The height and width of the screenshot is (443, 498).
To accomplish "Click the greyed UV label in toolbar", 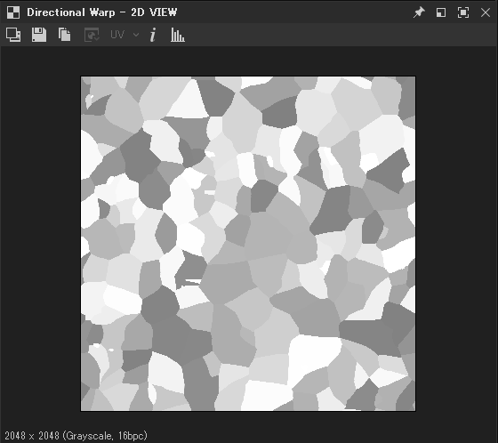I will tap(117, 35).
